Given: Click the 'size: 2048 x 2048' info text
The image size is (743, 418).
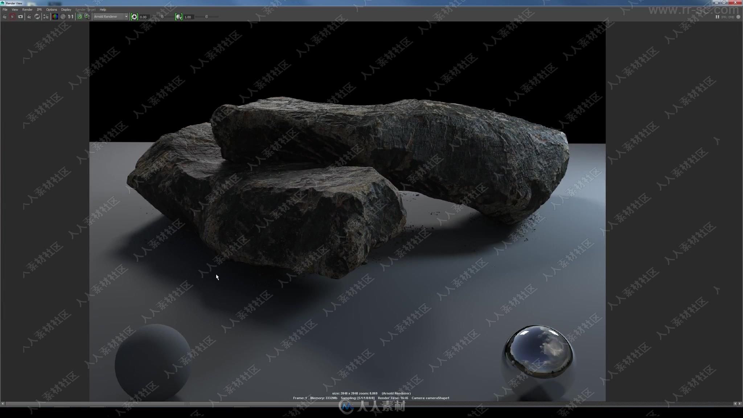Looking at the screenshot, I should point(345,393).
